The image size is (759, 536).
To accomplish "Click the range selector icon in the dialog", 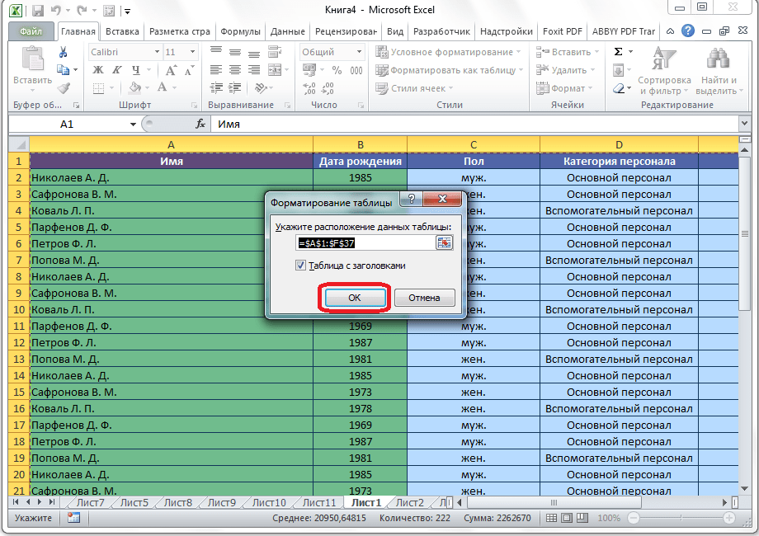I will (x=445, y=242).
